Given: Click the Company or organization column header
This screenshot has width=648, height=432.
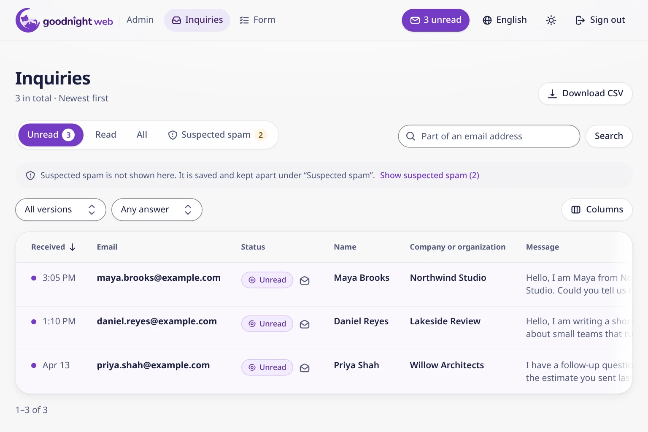Looking at the screenshot, I should coord(458,247).
